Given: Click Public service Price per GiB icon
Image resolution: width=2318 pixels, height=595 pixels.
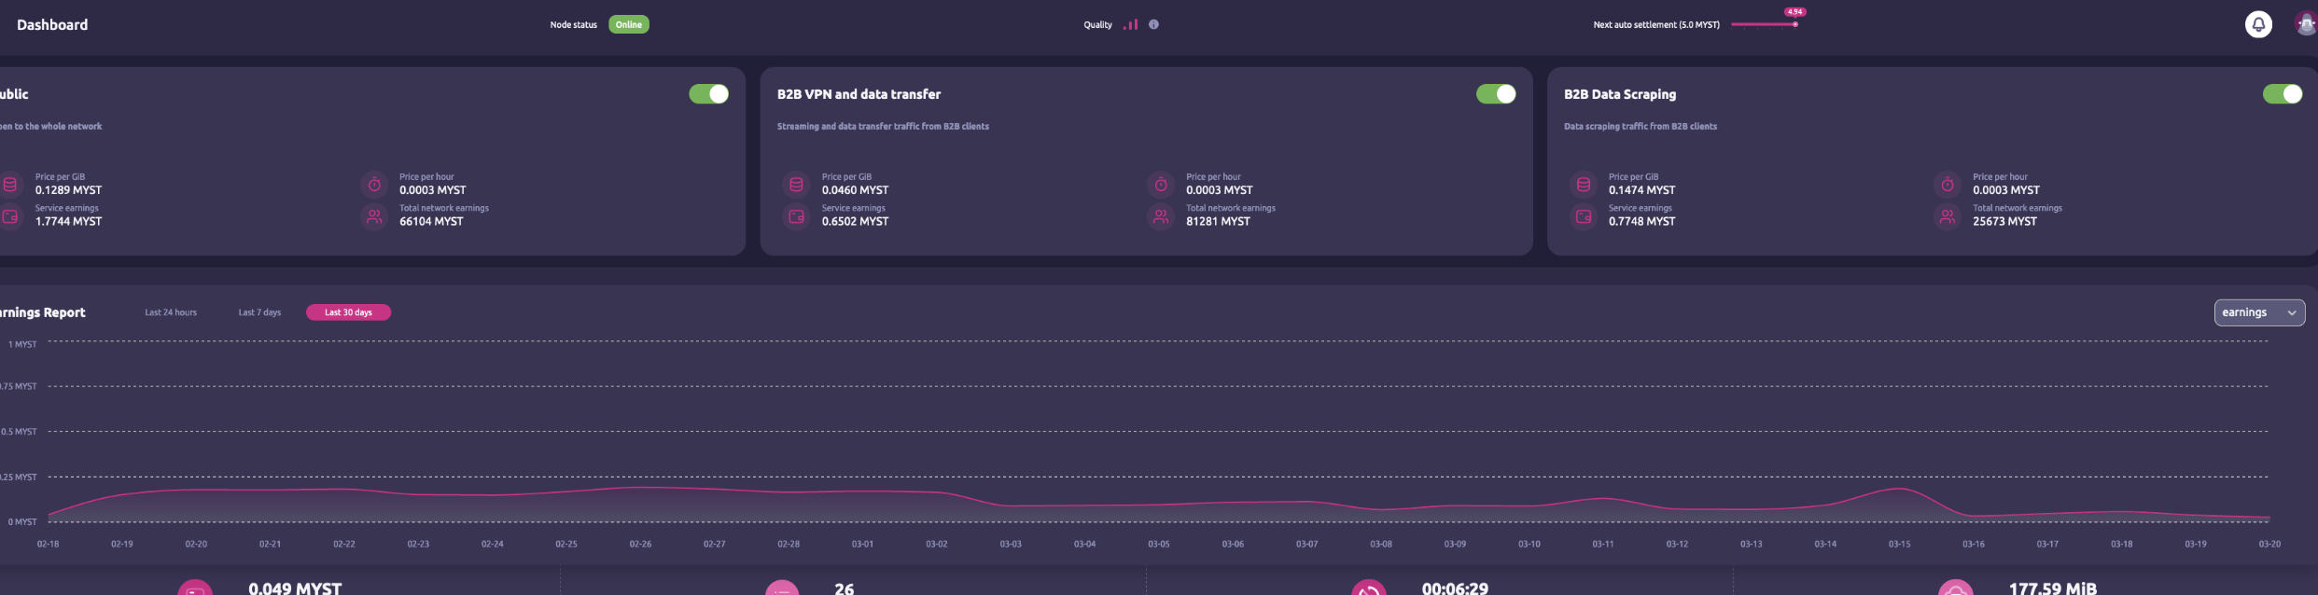Looking at the screenshot, I should [x=10, y=185].
